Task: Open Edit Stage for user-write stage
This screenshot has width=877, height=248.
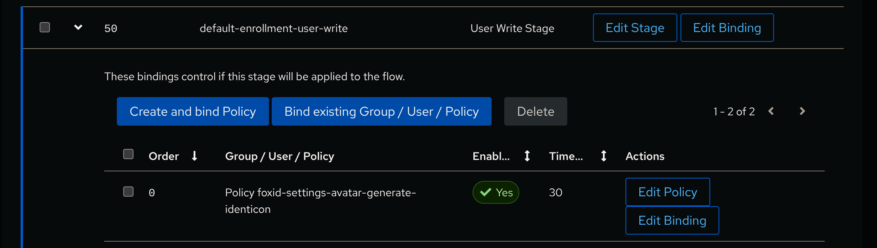Action: 635,28
